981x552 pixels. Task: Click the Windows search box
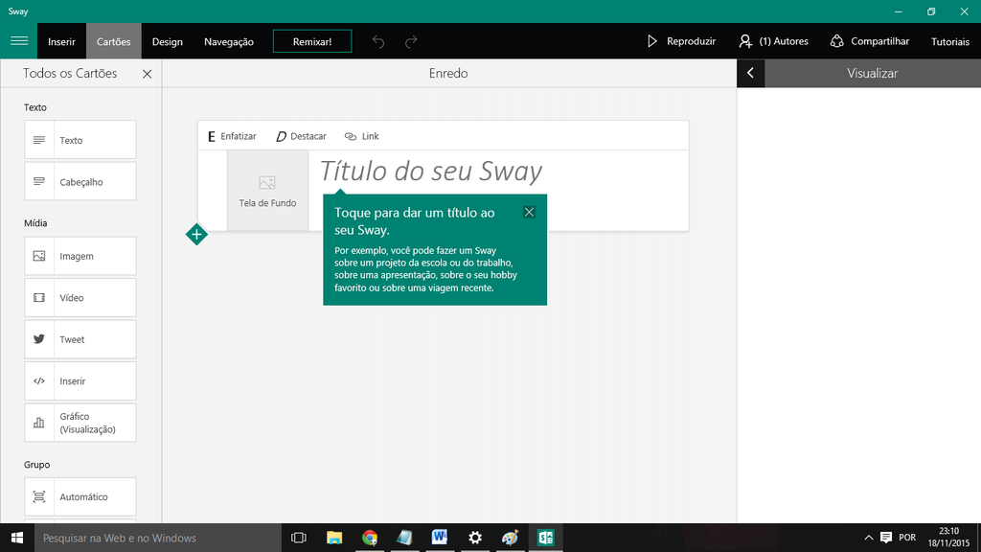pos(158,538)
